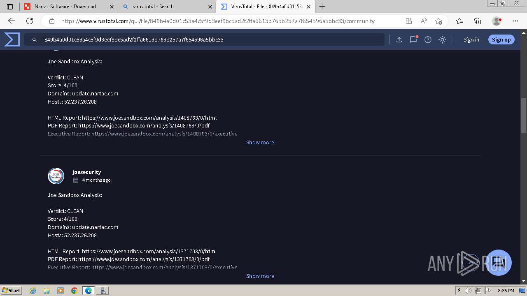Open Edge Settings and more menu

[x=515, y=21]
